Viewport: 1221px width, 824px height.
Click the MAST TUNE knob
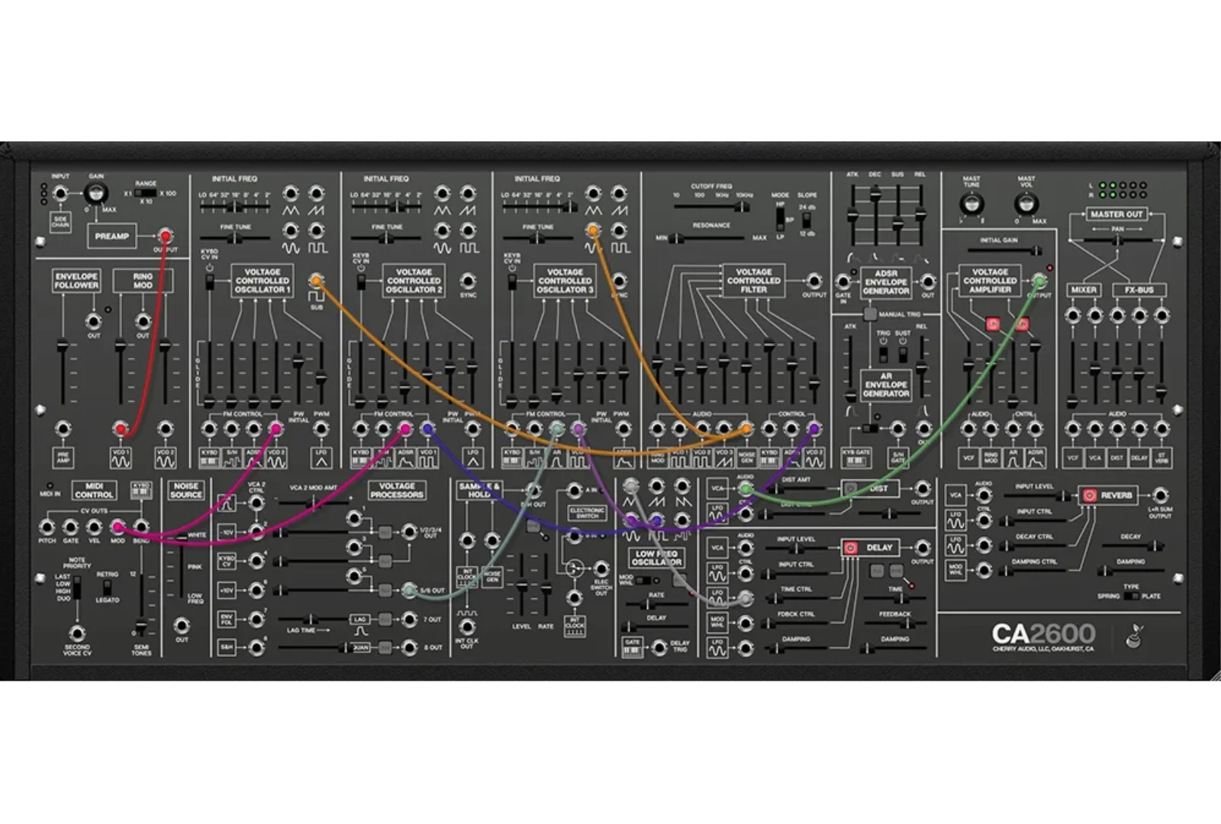point(971,204)
